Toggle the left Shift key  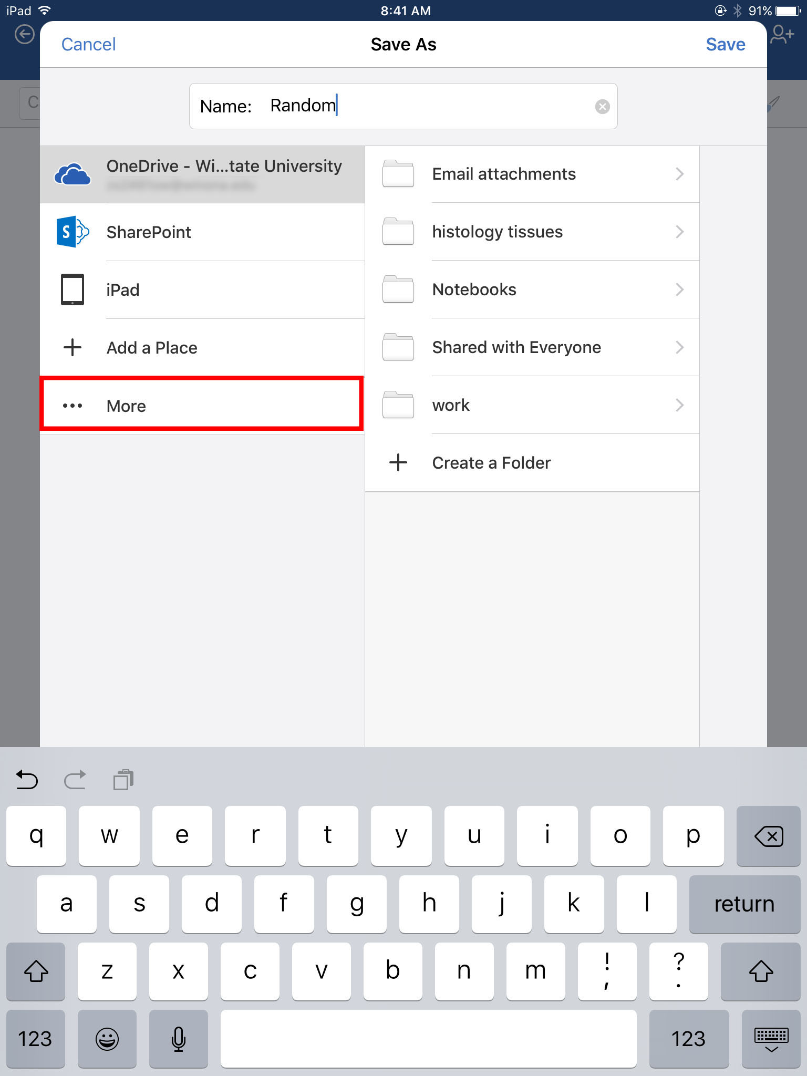[x=36, y=971]
